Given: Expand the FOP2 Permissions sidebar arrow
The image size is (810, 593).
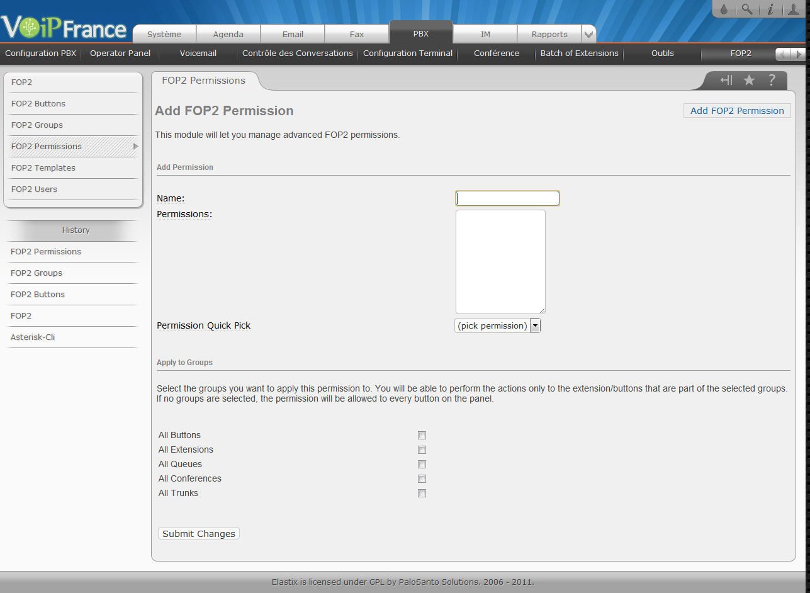Looking at the screenshot, I should (x=135, y=147).
